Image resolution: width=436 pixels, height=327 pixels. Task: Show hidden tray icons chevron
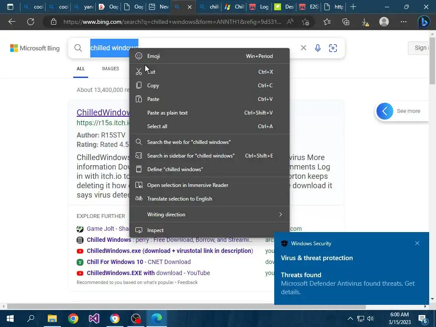tap(350, 318)
